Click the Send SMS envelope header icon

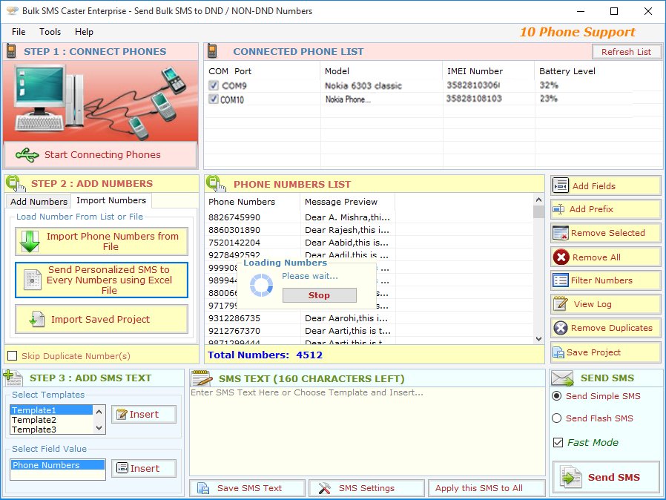(562, 378)
